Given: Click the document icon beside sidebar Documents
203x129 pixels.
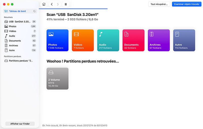Looking at the screenshot, I should [6, 41].
